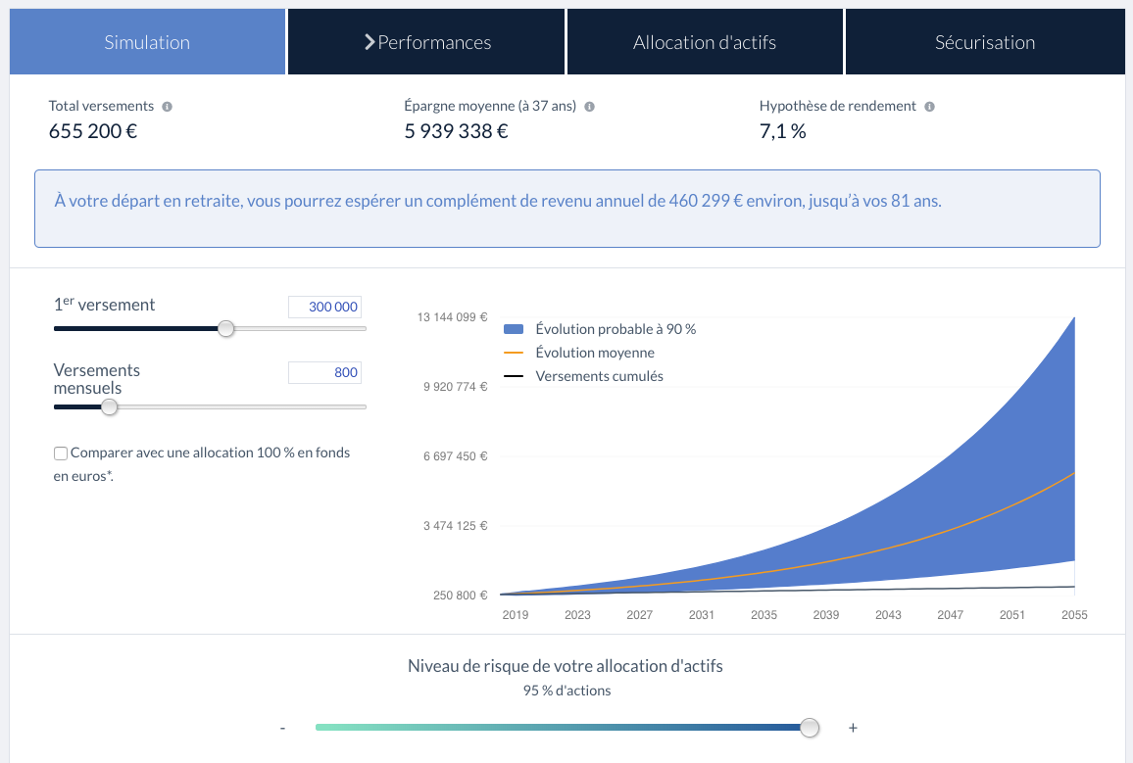
Task: Open the Allocation d'actifs tab
Action: tap(705, 42)
